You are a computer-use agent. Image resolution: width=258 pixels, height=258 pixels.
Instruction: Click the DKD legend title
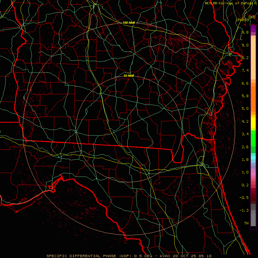(x=252, y=17)
